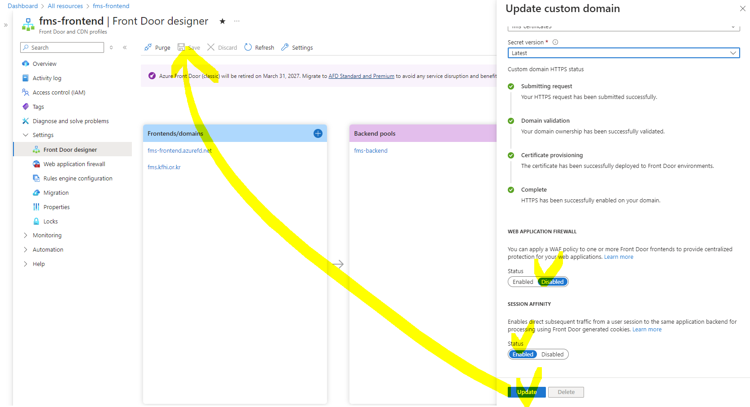Click the Domain validation green check
750x407 pixels.
pyautogui.click(x=511, y=121)
